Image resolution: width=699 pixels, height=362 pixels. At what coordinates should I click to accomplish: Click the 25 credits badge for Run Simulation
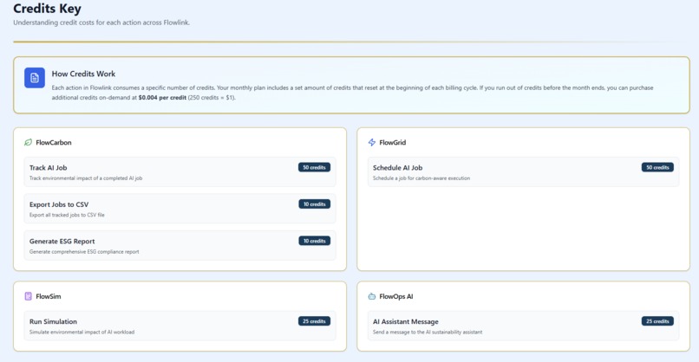[x=314, y=321]
